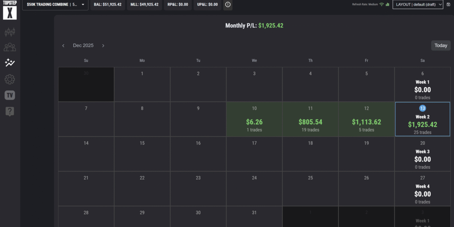
Task: Select calendar day 1
Action: (142, 84)
